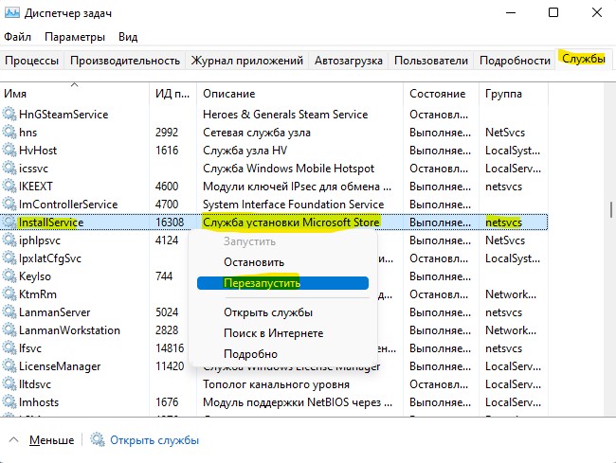This screenshot has width=616, height=463.
Task: Click gear icon of lfsvc service
Action: coord(9,348)
